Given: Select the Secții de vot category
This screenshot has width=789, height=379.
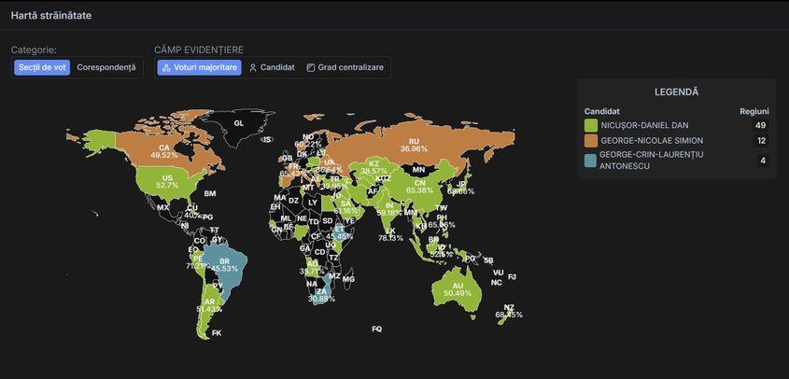Looking at the screenshot, I should (42, 67).
